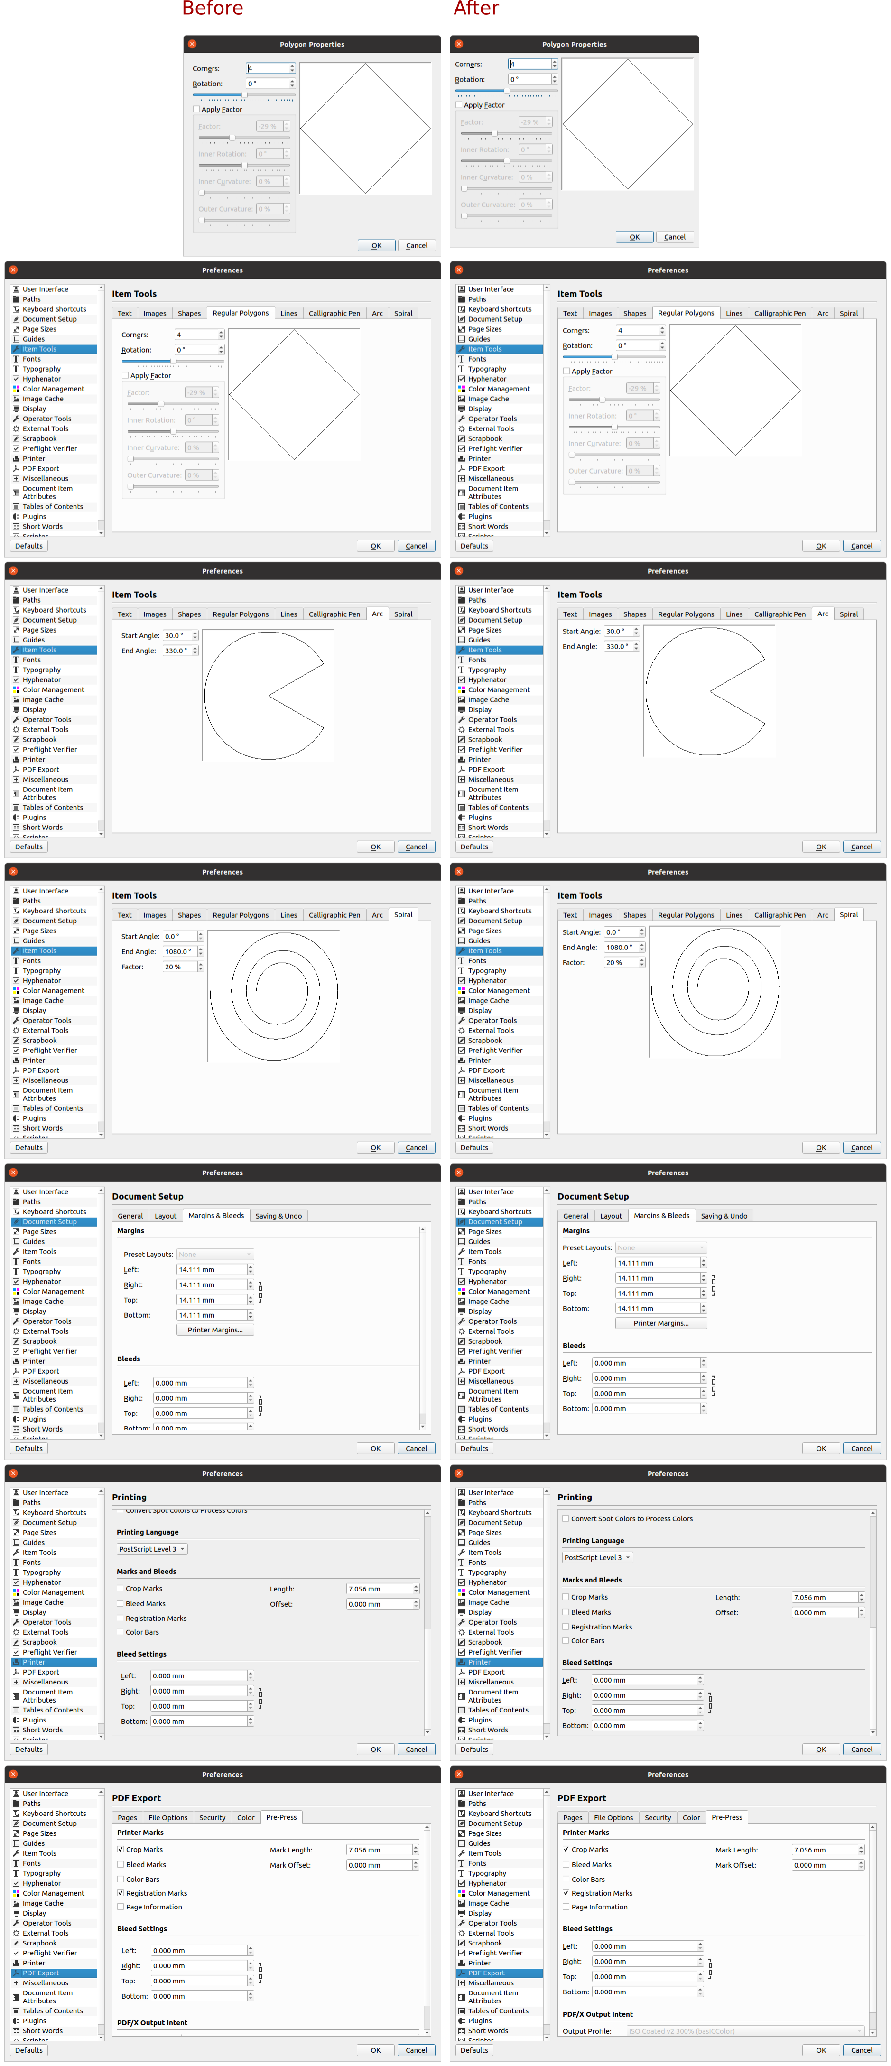The height and width of the screenshot is (2066, 891).
Task: Open Saving & Undo tab in After Document Setup
Action: (x=724, y=1216)
